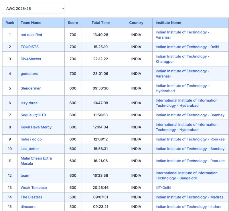Screen dimensions: 229x211
Task: Open the IIT Roorkee link in the rank 11 row
Action: pos(190,161)
